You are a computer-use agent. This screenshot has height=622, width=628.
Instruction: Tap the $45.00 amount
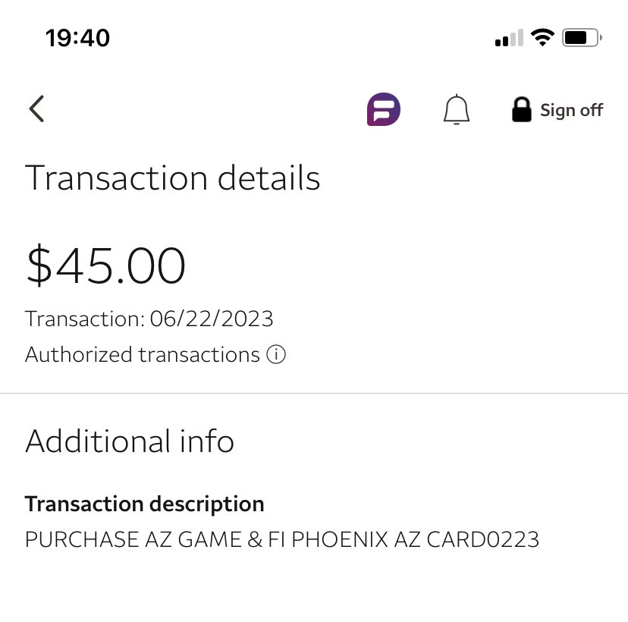pyautogui.click(x=105, y=265)
